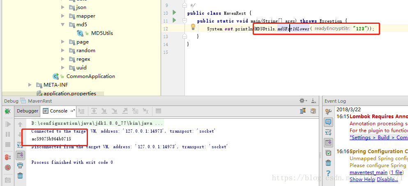Toggle scroll to end in Console sidebar
This screenshot has height=186, width=408.
(20, 156)
